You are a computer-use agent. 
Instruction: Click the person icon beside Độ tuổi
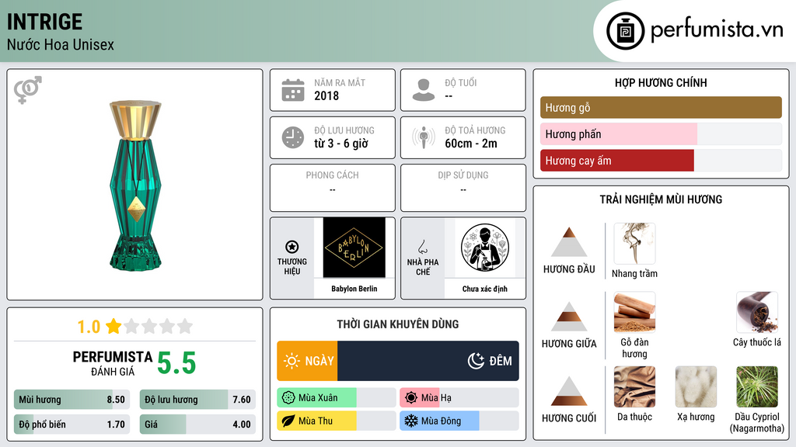tap(424, 90)
